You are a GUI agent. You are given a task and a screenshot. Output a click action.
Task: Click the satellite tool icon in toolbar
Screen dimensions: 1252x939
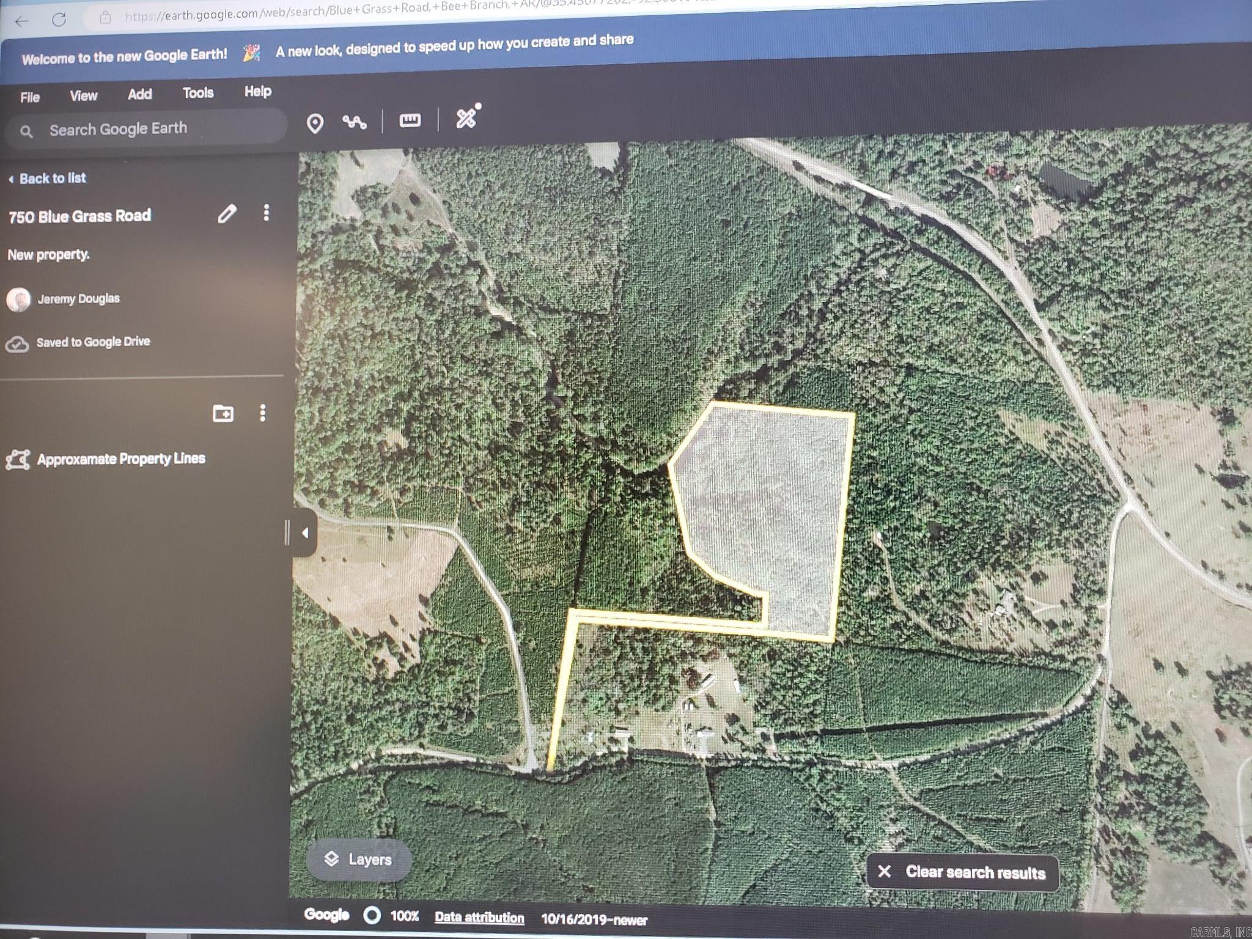[x=468, y=116]
